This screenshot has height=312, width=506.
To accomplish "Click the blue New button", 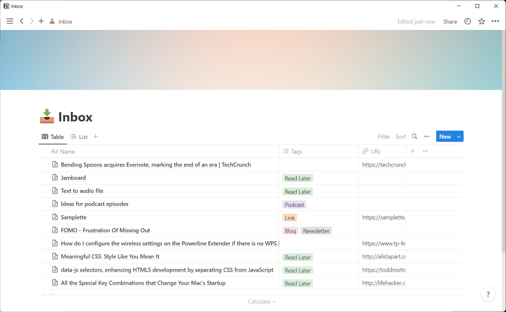I will 445,137.
